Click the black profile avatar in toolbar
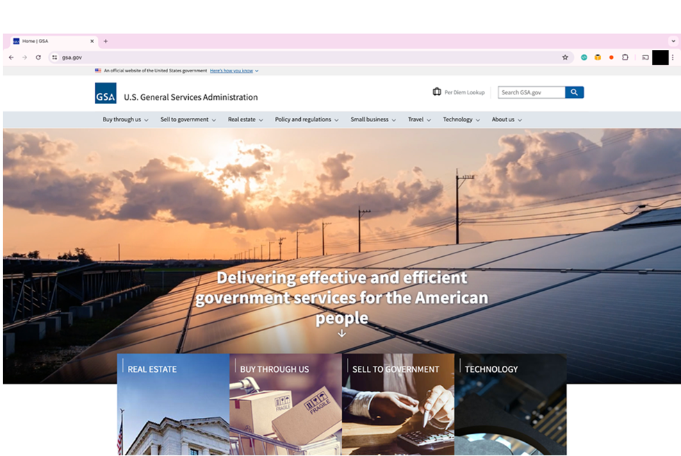This screenshot has height=456, width=681. pos(660,58)
